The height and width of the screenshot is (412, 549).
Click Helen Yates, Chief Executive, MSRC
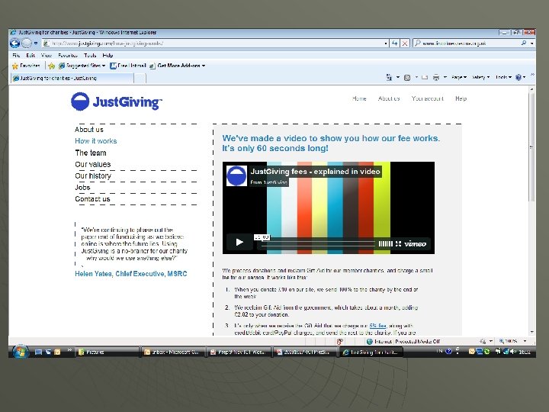click(x=131, y=274)
